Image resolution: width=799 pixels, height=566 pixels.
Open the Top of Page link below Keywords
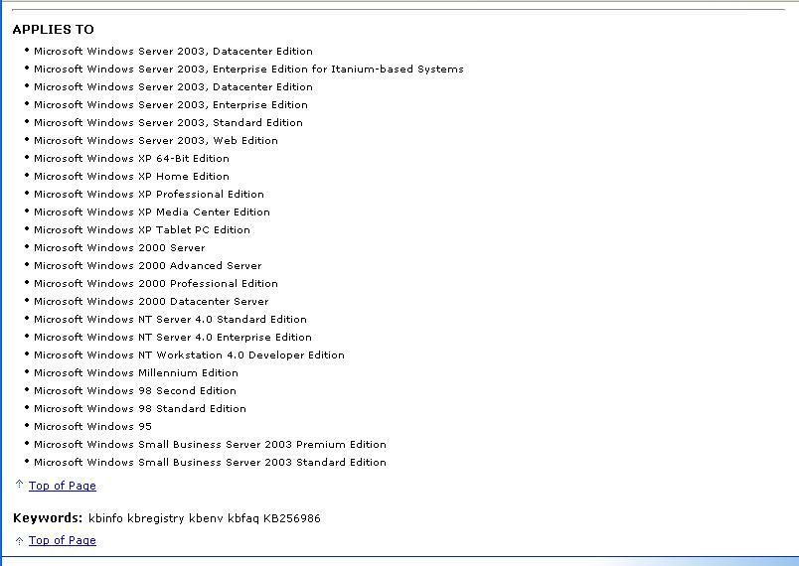tap(63, 540)
